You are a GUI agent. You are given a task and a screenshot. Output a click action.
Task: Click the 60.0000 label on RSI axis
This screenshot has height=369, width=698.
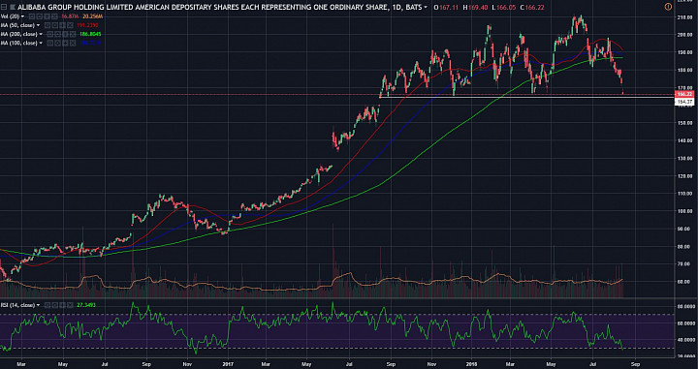(x=685, y=323)
